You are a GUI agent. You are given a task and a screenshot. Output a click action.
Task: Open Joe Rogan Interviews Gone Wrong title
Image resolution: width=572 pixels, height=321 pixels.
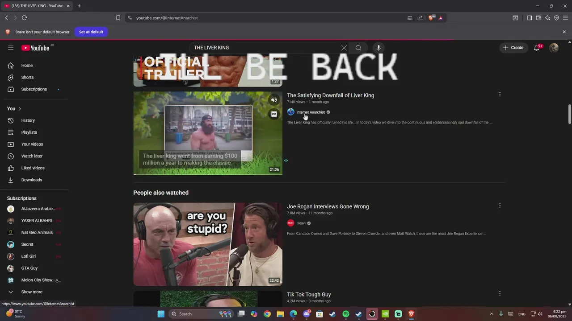pyautogui.click(x=328, y=206)
